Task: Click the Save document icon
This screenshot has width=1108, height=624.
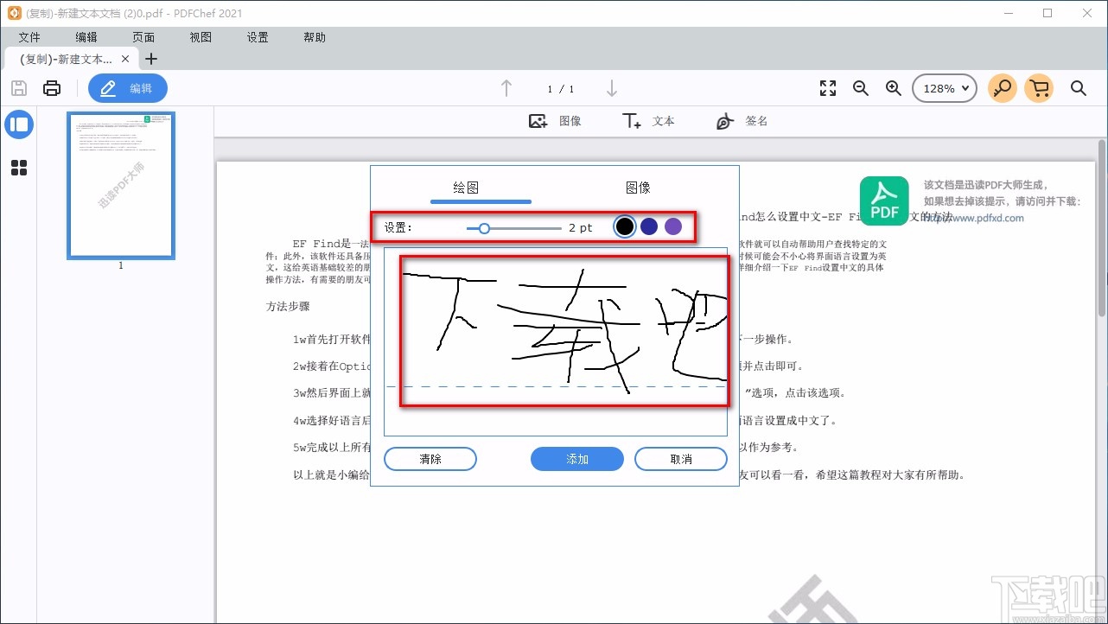Action: (x=18, y=87)
